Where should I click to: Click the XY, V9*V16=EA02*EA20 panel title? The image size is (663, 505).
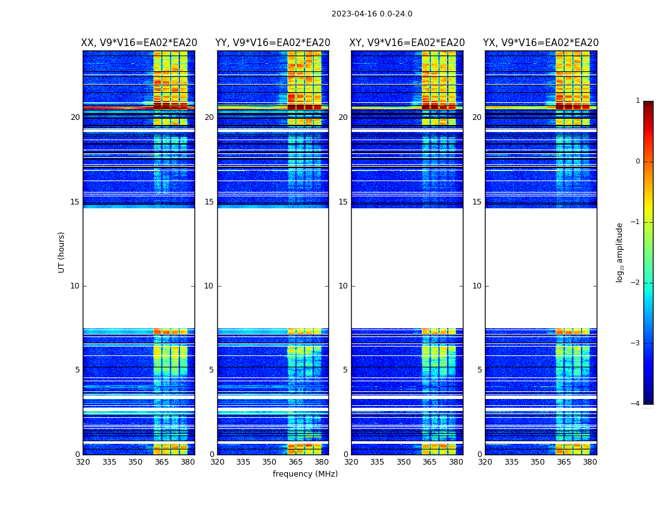tap(407, 43)
